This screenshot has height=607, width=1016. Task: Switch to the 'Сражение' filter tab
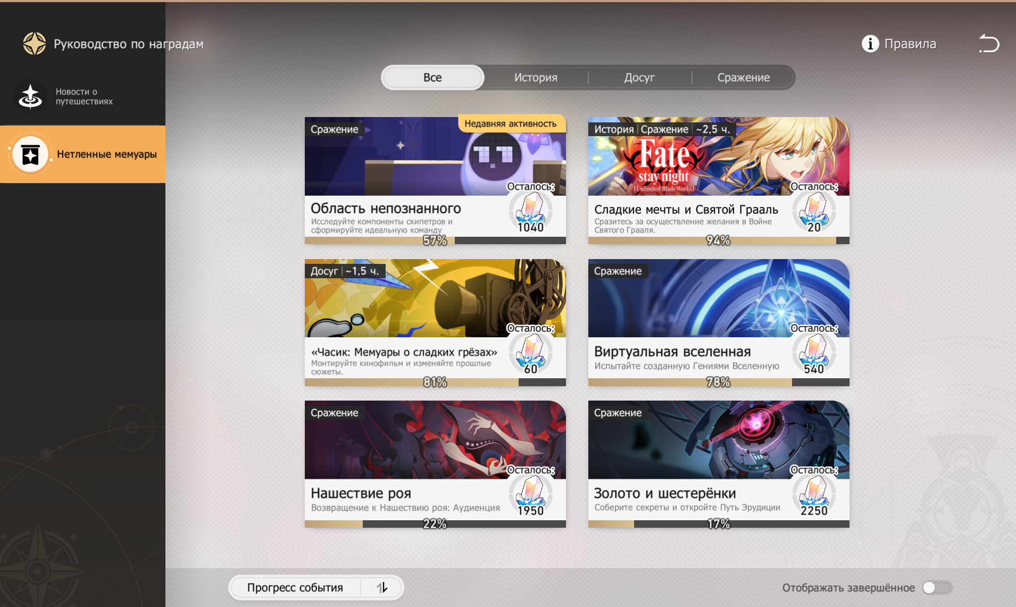(x=744, y=78)
